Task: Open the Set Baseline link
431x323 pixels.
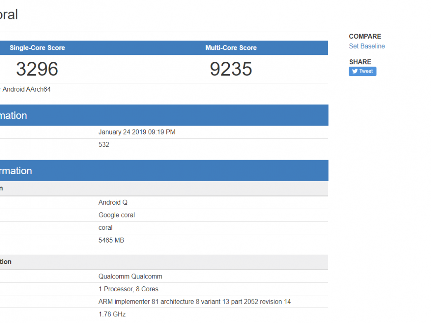Action: click(x=367, y=46)
